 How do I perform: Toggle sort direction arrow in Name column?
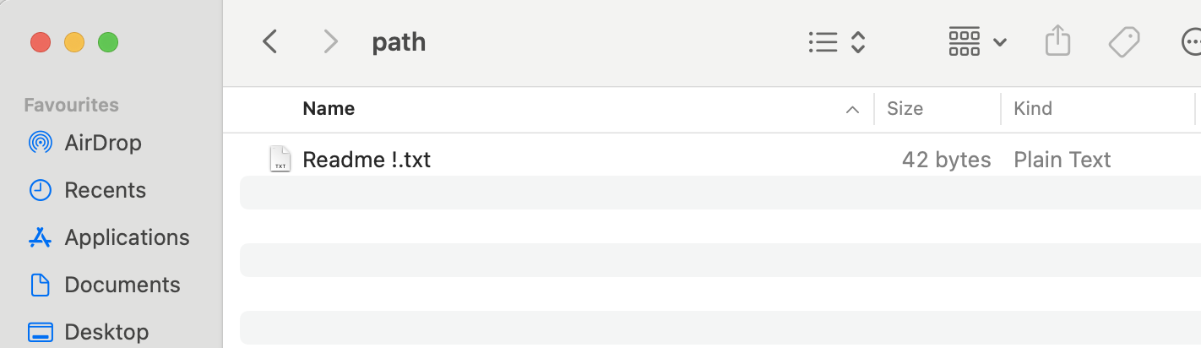click(852, 109)
